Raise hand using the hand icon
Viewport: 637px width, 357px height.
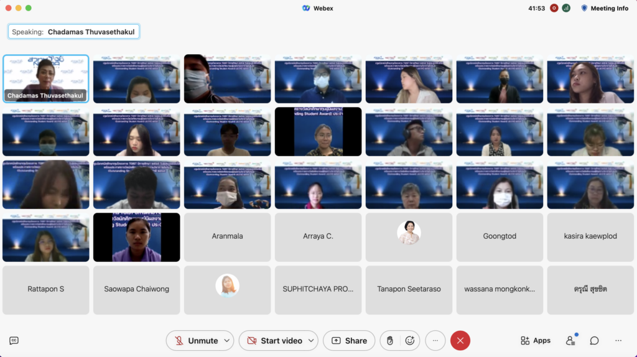click(390, 341)
